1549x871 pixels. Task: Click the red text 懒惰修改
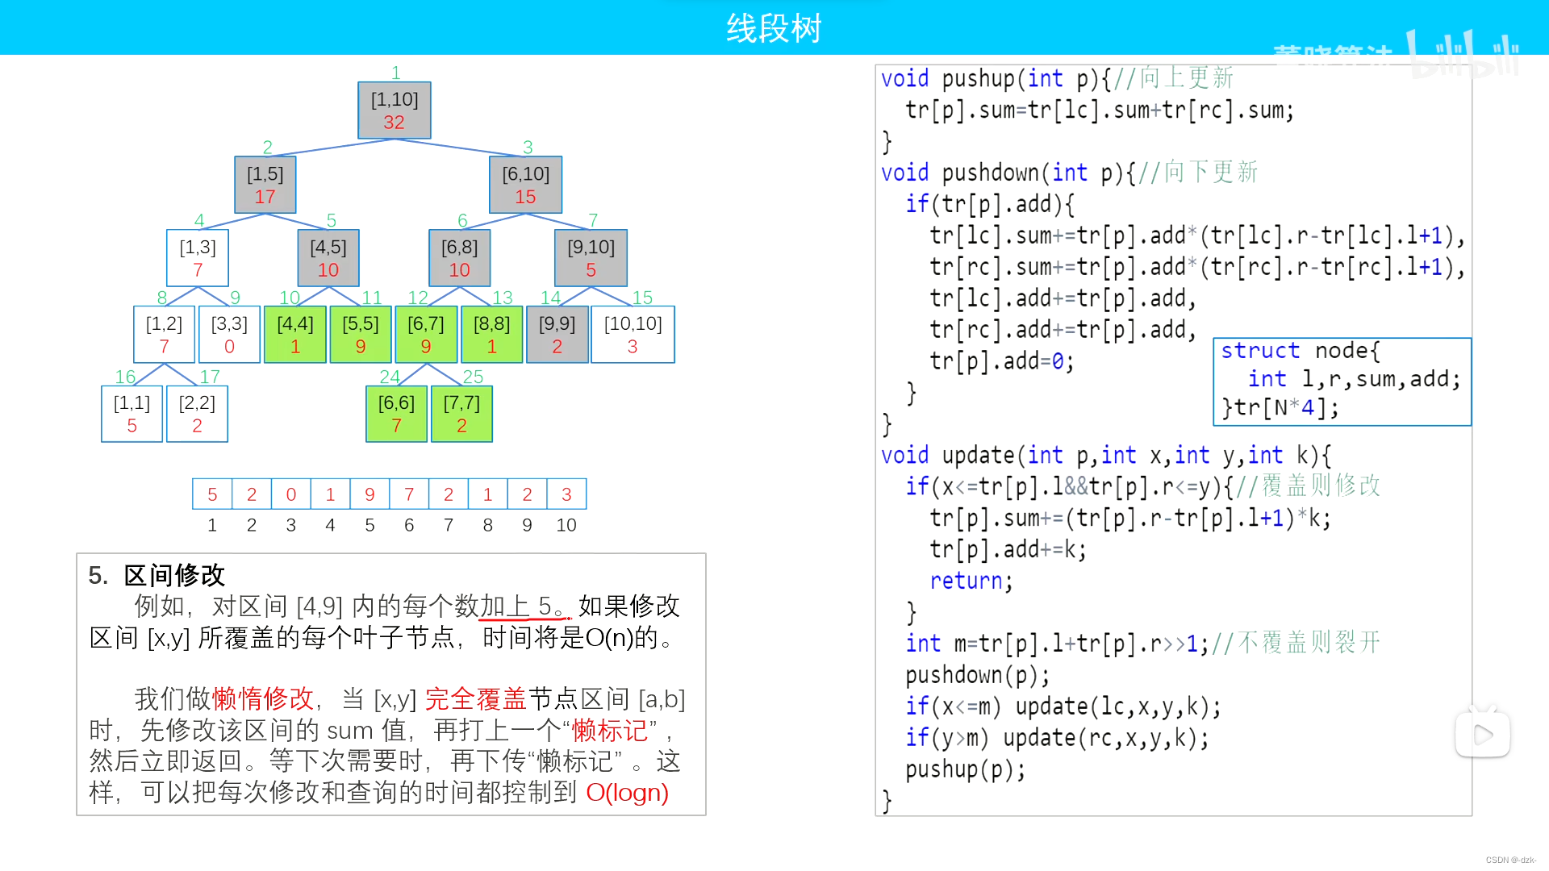coord(263,698)
